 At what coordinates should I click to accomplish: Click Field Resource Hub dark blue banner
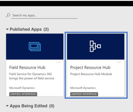(35, 47)
